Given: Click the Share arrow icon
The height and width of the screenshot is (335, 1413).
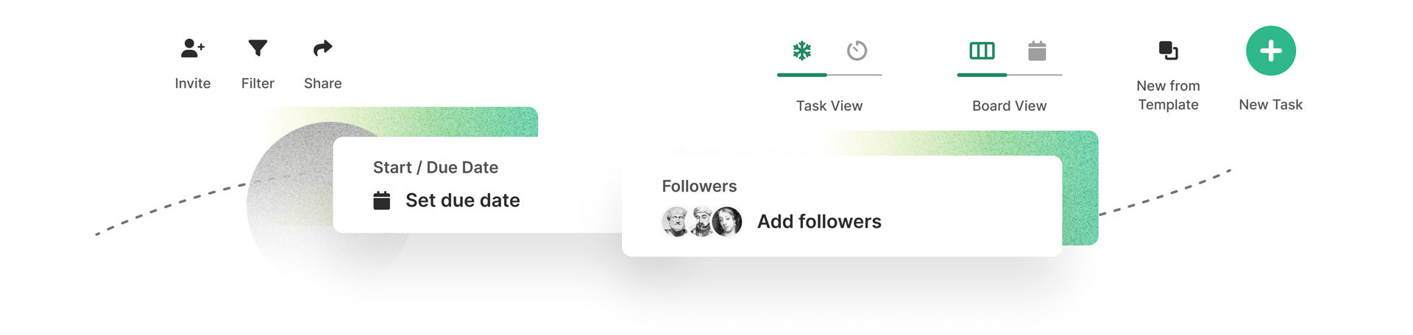Looking at the screenshot, I should 322,48.
